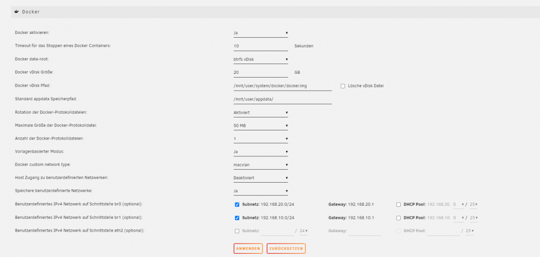Click the 'Docker custom network type:' label
The width and height of the screenshot is (540, 257).
pos(43,165)
